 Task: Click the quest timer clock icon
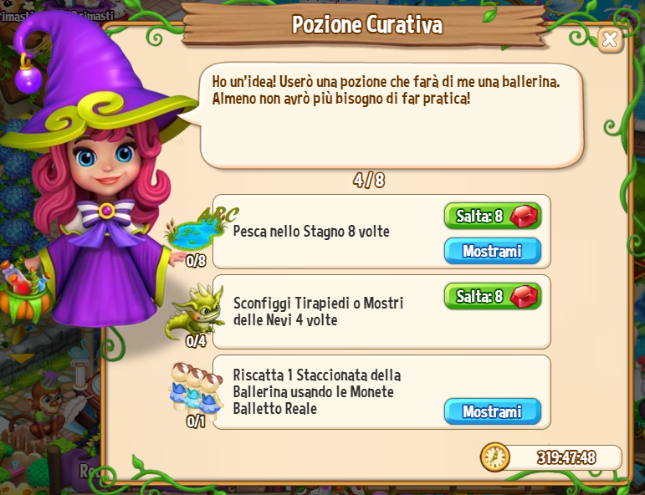pos(495,457)
